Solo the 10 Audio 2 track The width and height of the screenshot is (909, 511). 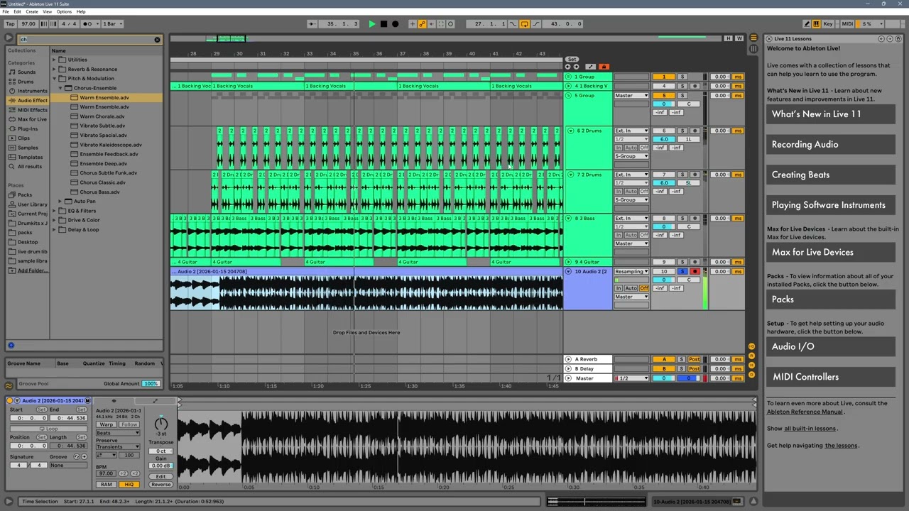(x=682, y=272)
